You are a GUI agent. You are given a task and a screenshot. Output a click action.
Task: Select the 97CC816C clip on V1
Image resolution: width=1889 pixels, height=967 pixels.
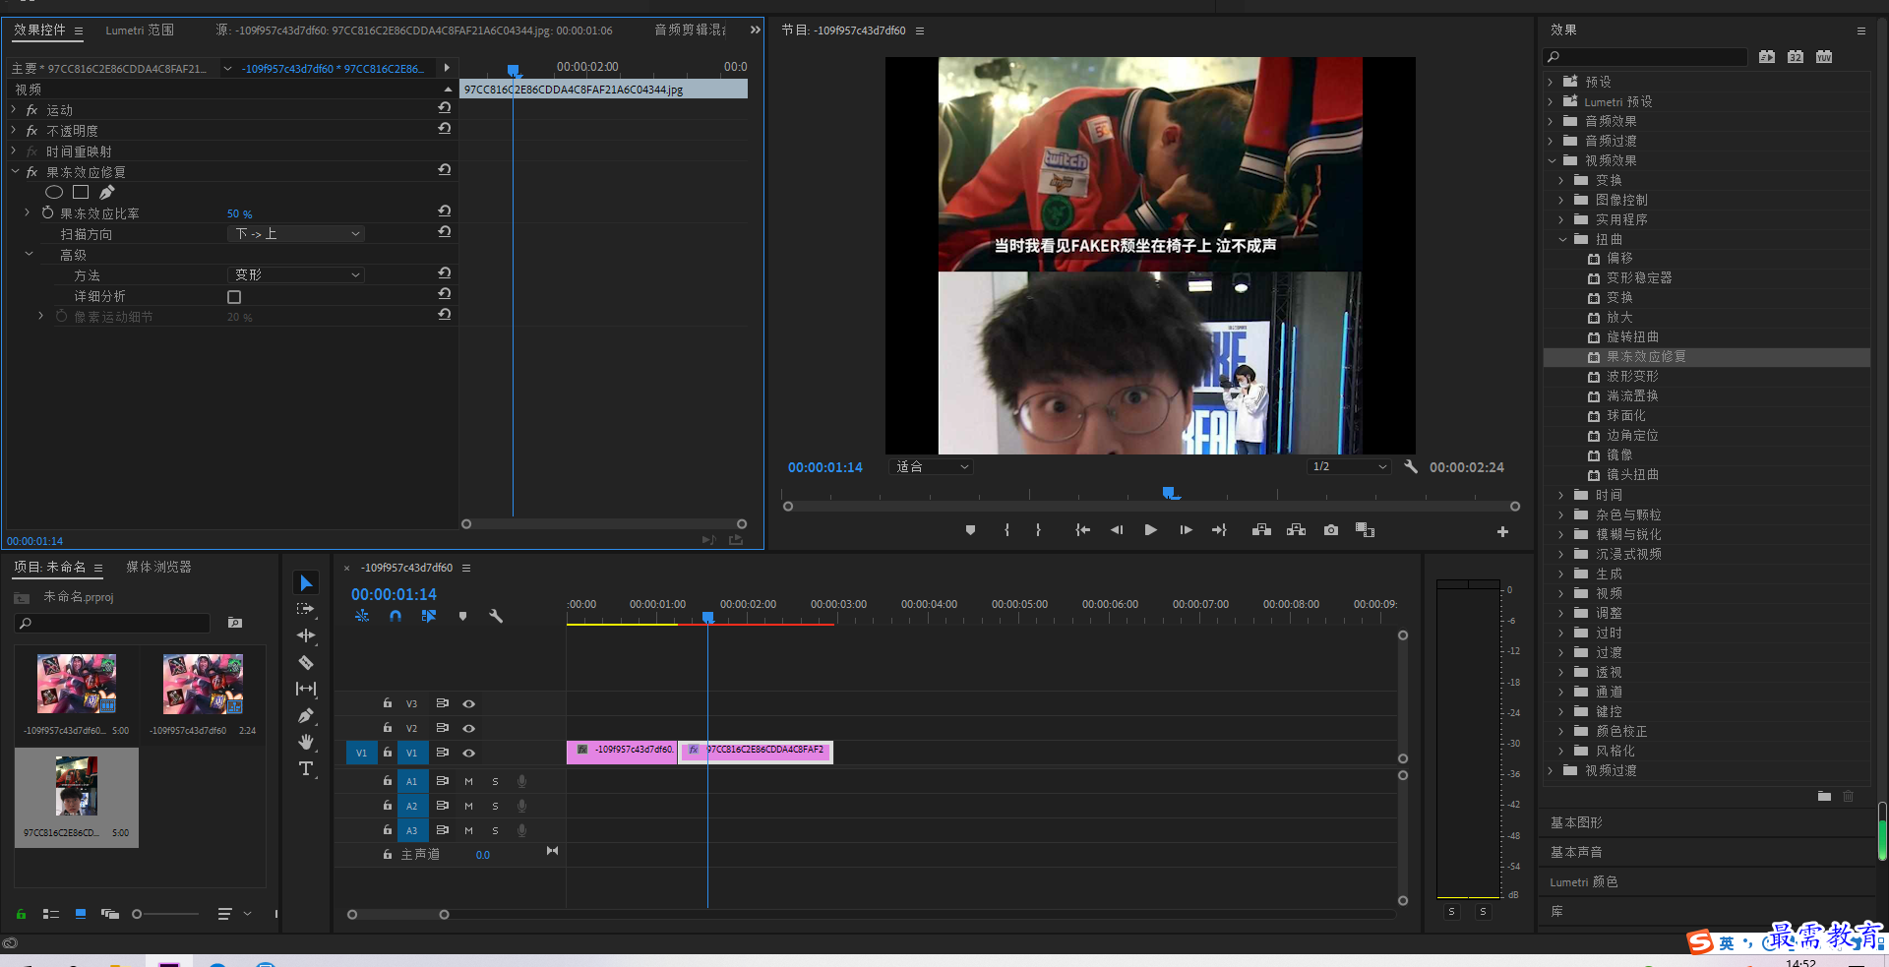coord(757,752)
